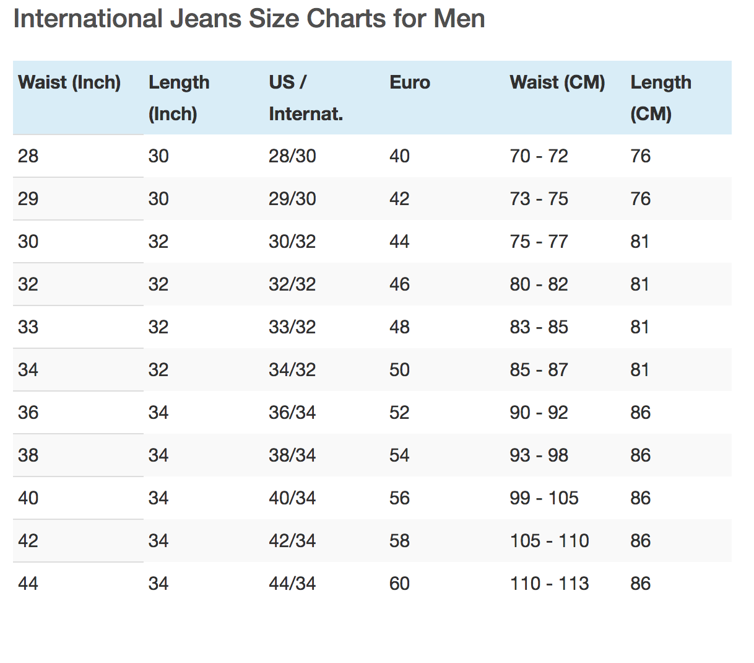
Task: Select the Waist (Inch) column header
Action: [69, 82]
